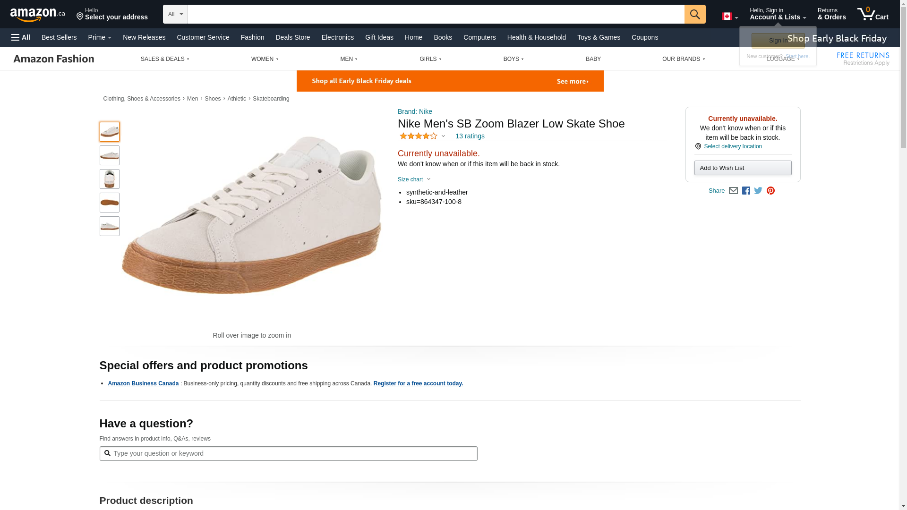The image size is (907, 510).
Task: Select the shoe sole thumbnail image
Action: pos(110,203)
